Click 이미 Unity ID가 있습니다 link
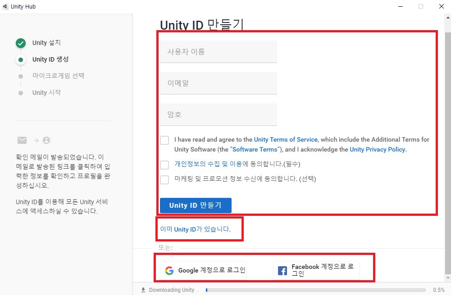Viewport: 451px width, 295px height. [x=196, y=229]
